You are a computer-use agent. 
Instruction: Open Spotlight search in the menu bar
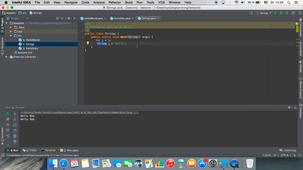289,2
